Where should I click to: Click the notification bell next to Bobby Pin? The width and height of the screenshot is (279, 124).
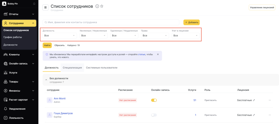click(x=34, y=4)
